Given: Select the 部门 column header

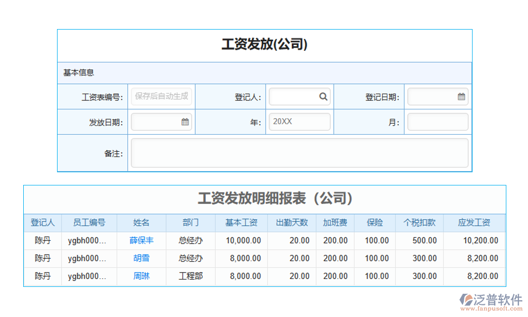Looking at the screenshot, I should [191, 222].
